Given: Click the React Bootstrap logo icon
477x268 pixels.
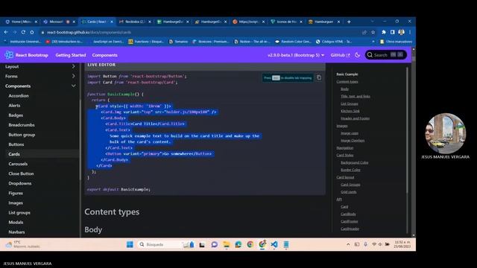Looking at the screenshot, I should pyautogui.click(x=9, y=55).
